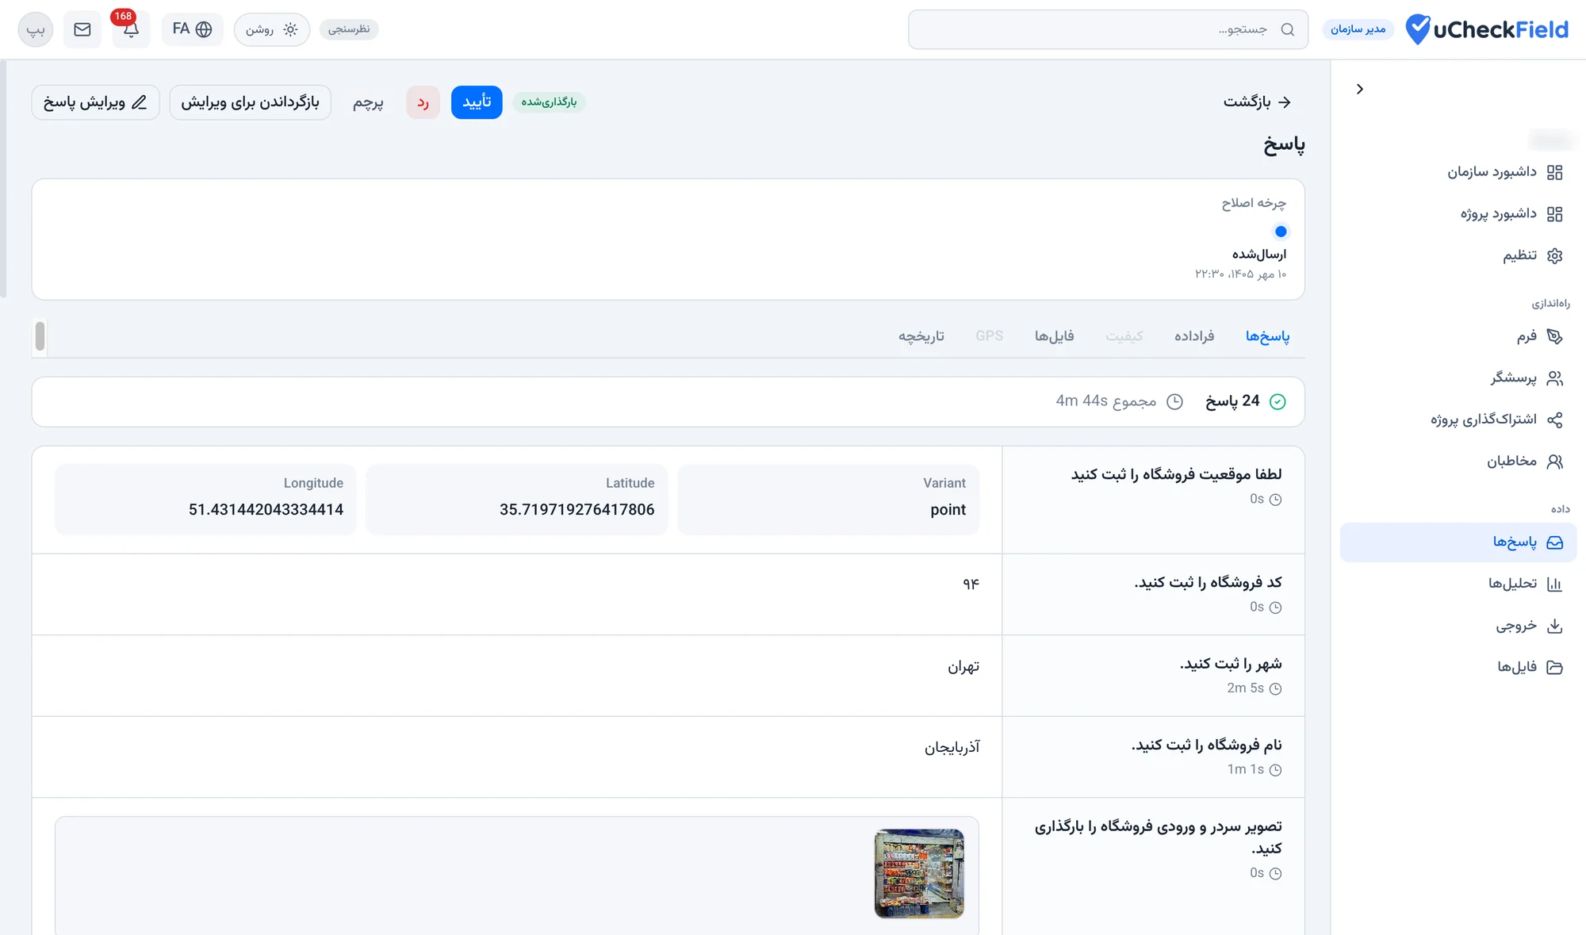The height and width of the screenshot is (935, 1586).
Task: Click the فایل‌ها folder icon in sidebar
Action: coord(1554,667)
